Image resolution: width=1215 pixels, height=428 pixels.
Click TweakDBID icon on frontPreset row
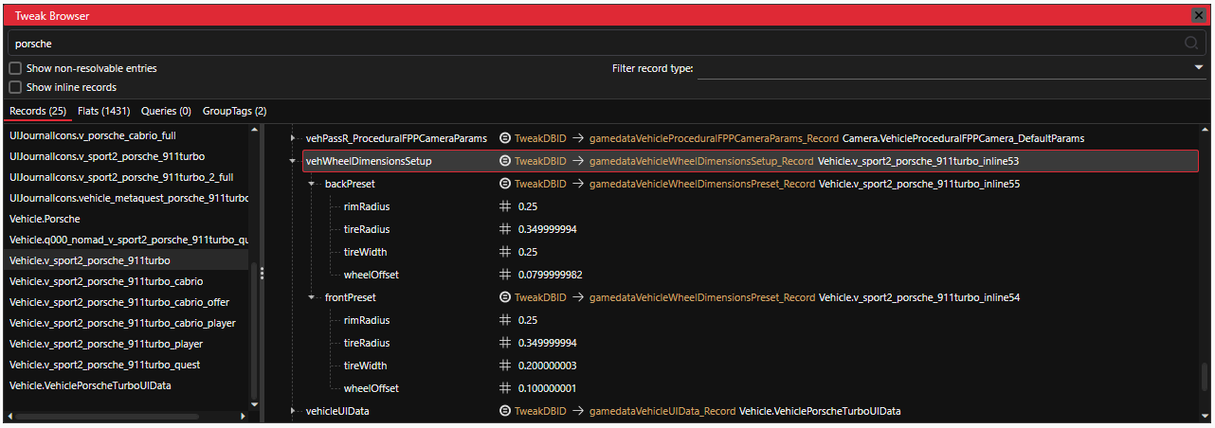505,297
